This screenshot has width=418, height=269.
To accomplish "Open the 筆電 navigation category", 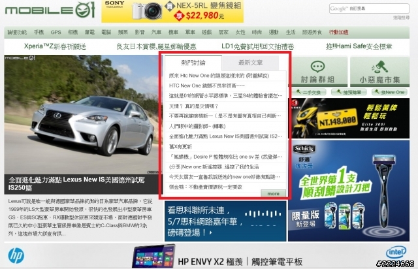I will (x=89, y=32).
